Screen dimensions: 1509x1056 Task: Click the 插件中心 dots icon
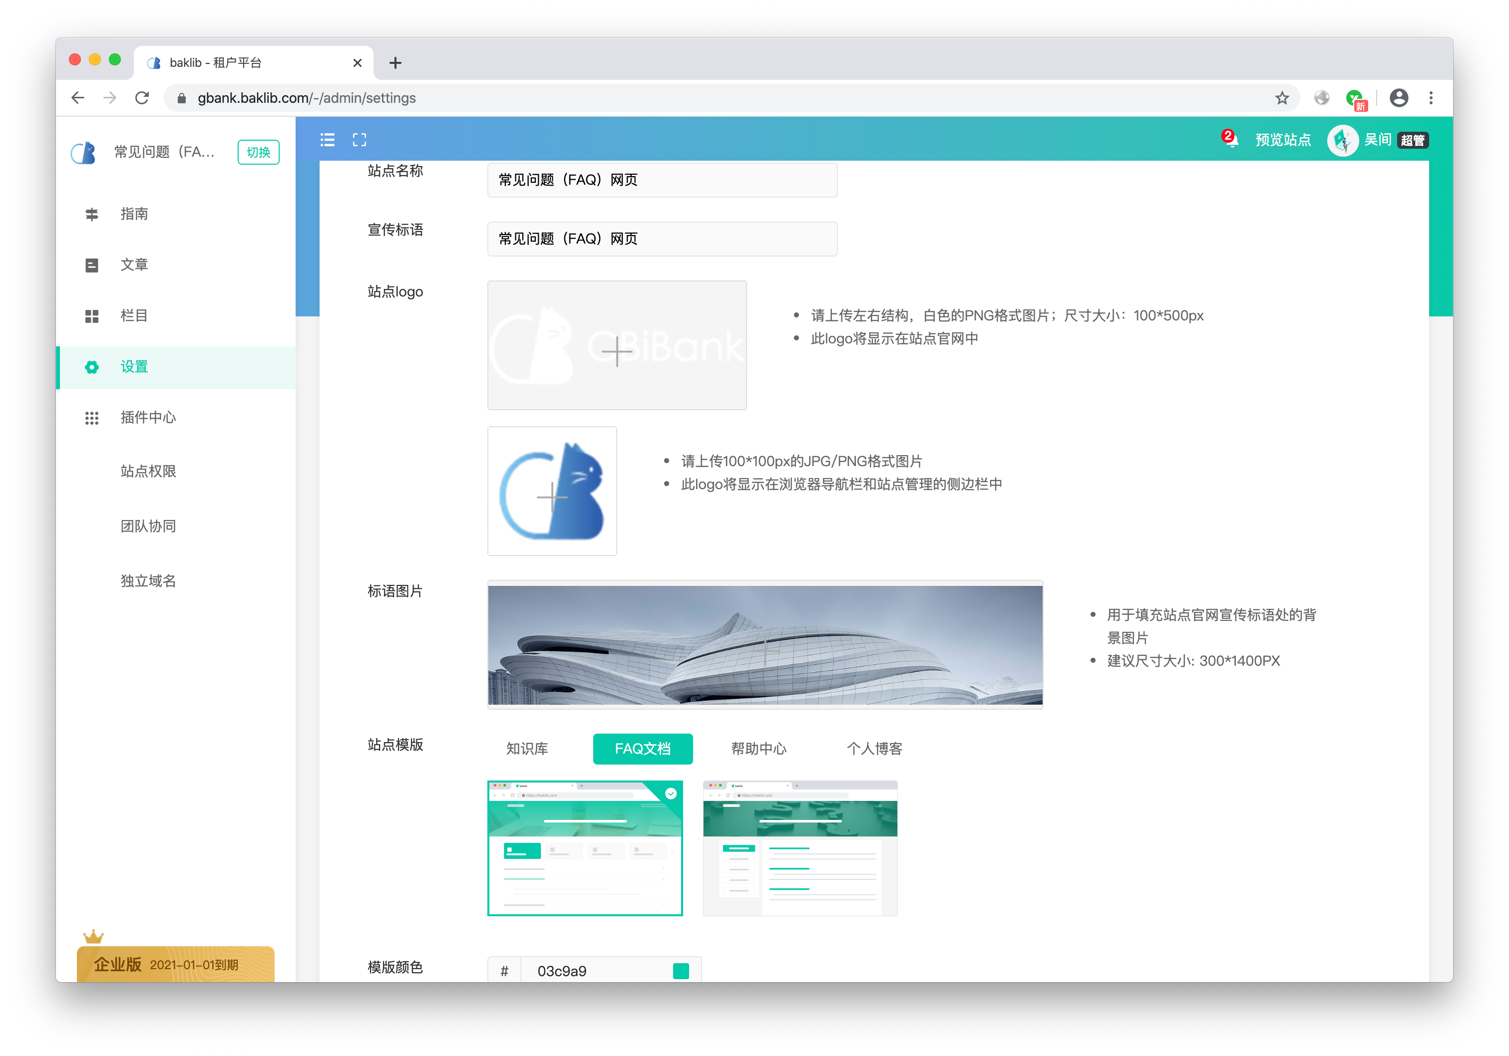(92, 418)
